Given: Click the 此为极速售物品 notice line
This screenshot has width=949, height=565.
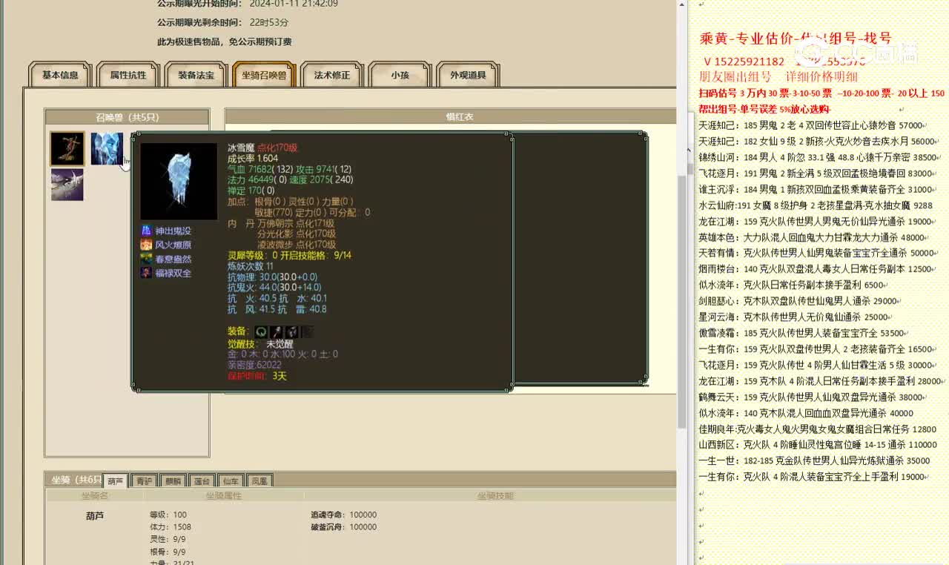Looking at the screenshot, I should [225, 42].
